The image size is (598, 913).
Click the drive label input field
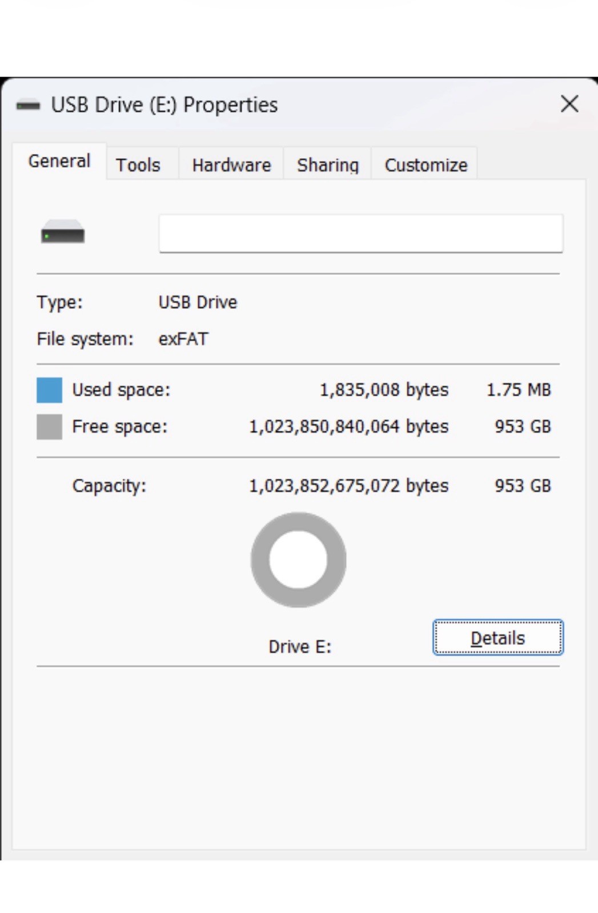click(361, 233)
